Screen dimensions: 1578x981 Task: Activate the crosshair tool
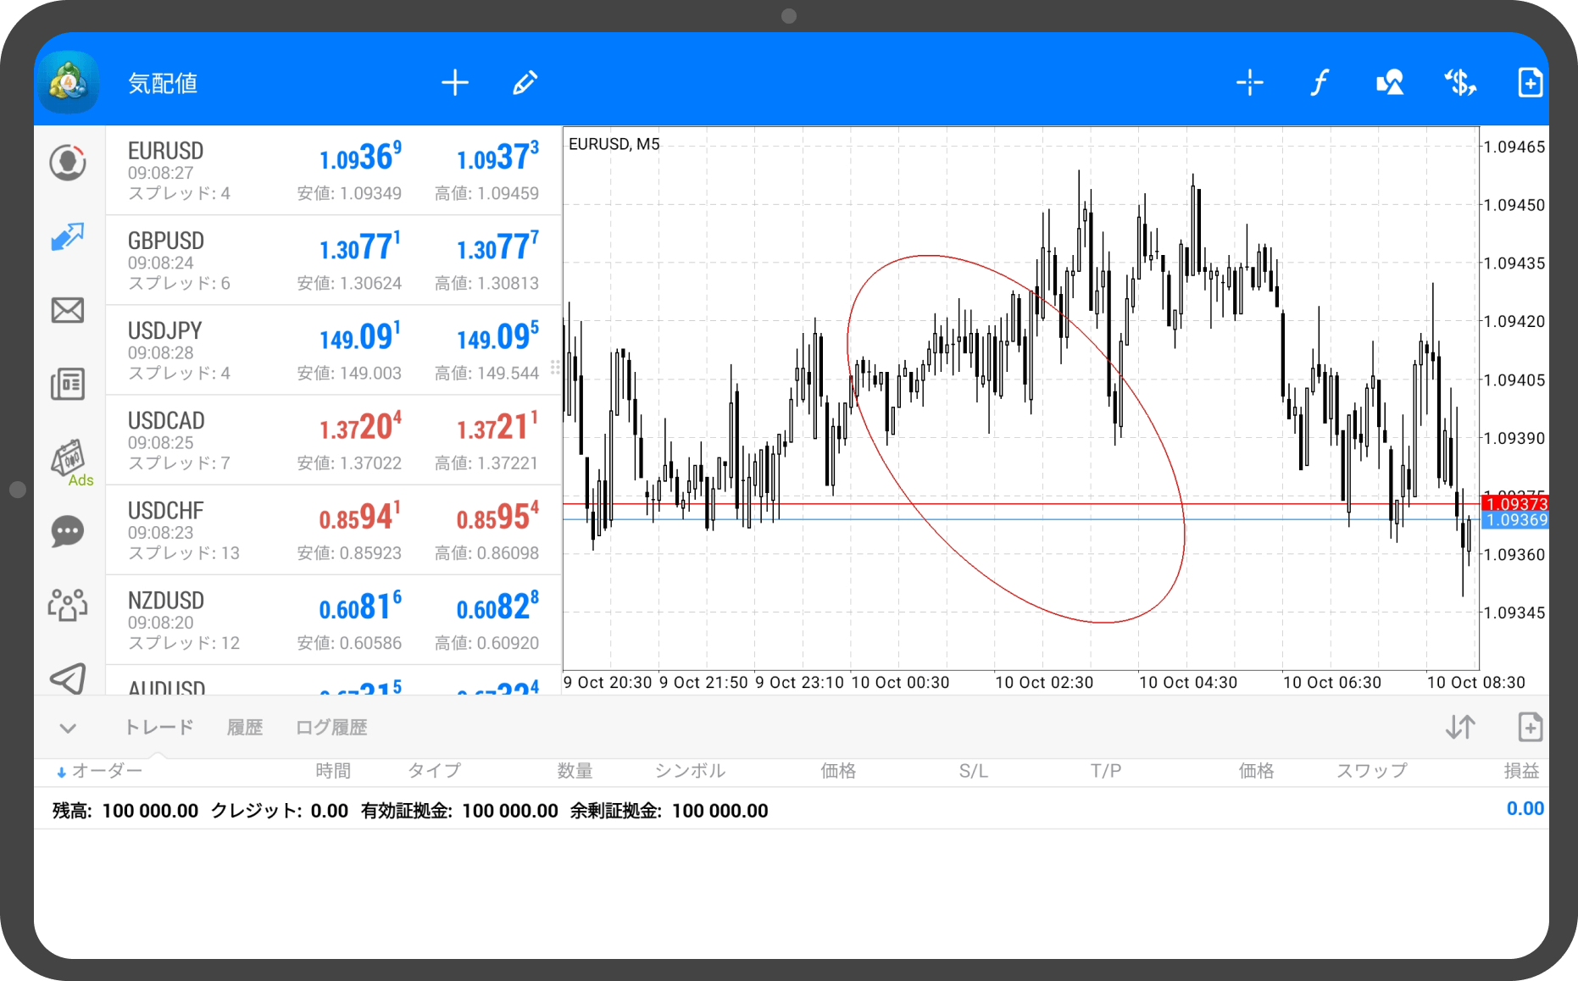(1249, 83)
